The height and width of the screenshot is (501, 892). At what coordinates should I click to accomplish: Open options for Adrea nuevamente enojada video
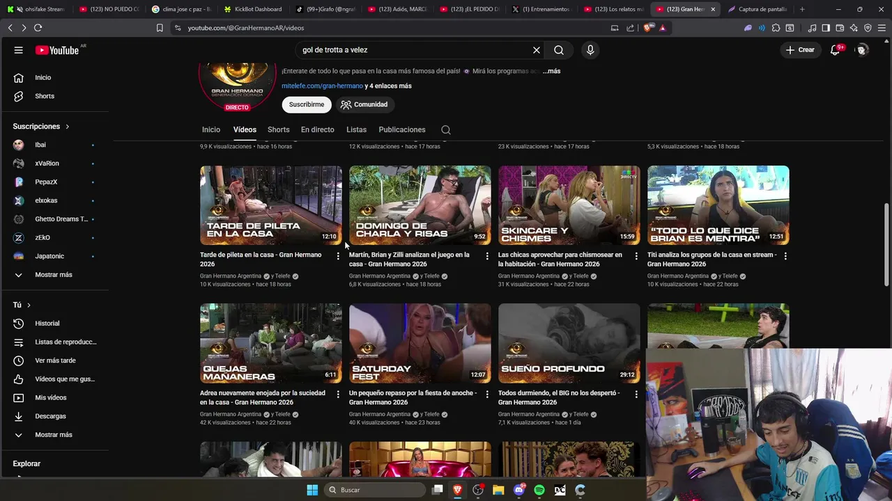click(x=338, y=394)
